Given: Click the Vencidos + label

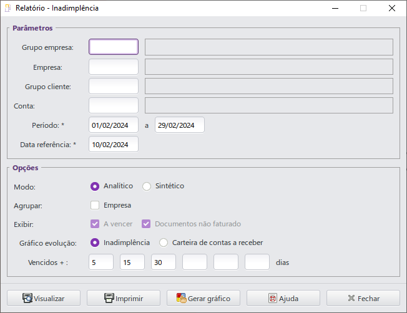Looking at the screenshot, I should click(48, 262).
